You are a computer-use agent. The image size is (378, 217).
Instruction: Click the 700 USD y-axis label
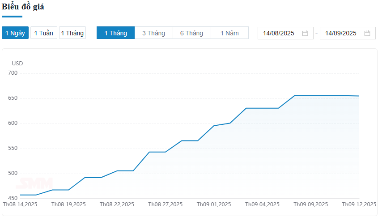pyautogui.click(x=13, y=73)
